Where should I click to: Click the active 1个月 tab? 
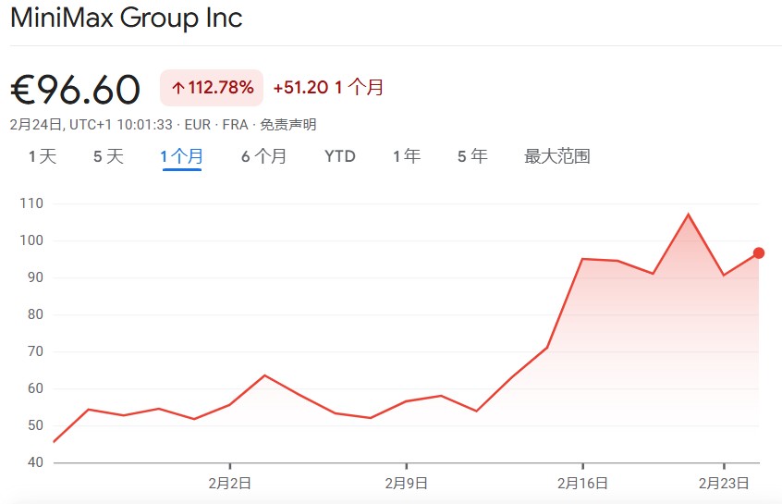coord(182,156)
